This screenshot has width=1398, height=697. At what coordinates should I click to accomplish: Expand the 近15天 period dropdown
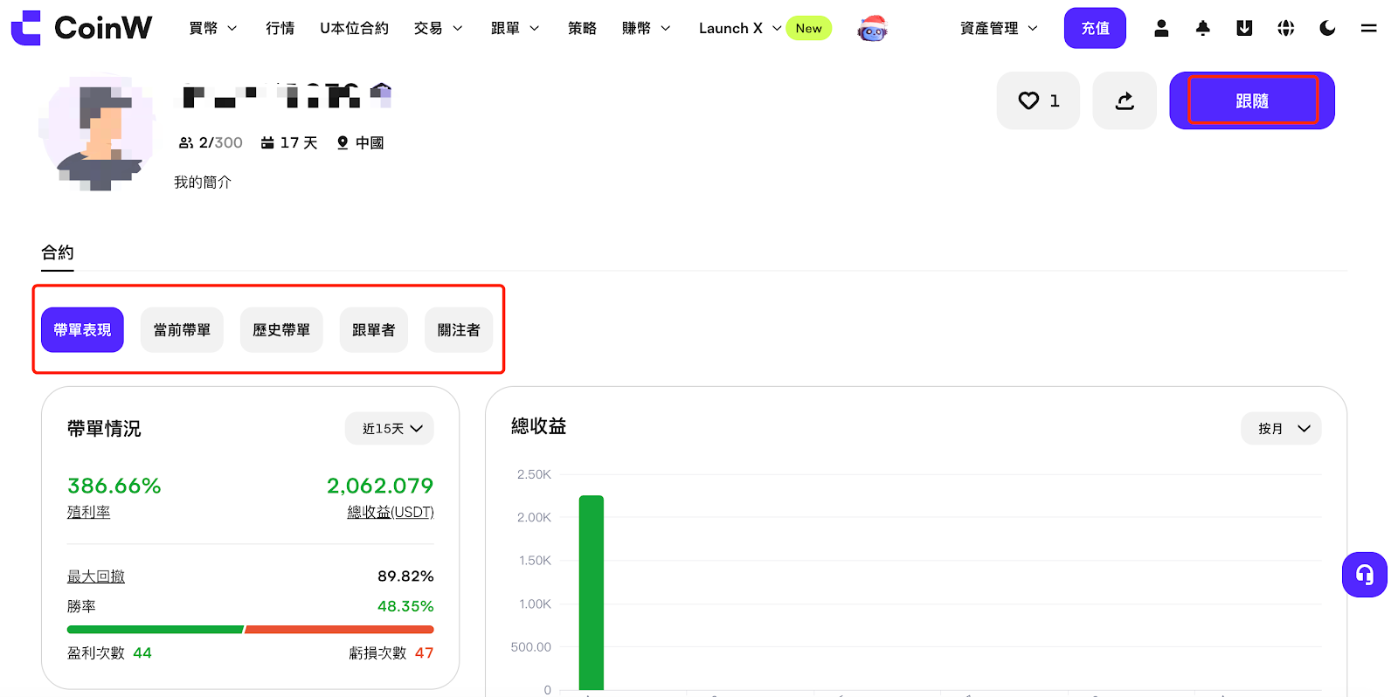tap(390, 428)
